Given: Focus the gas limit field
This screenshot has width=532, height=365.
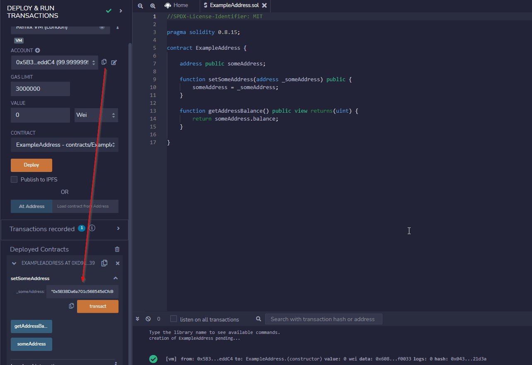Looking at the screenshot, I should [40, 89].
